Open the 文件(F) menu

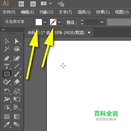click(x=9, y=12)
